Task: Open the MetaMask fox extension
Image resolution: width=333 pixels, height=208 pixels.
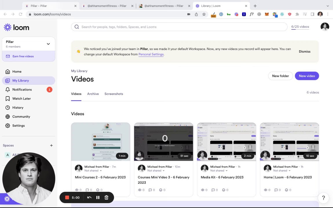Action: (267, 14)
